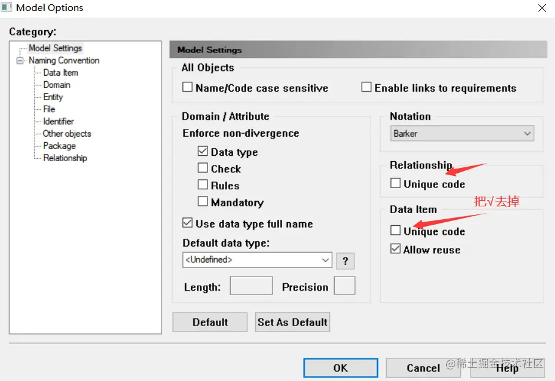Open Default data type dropdown

pyautogui.click(x=257, y=260)
